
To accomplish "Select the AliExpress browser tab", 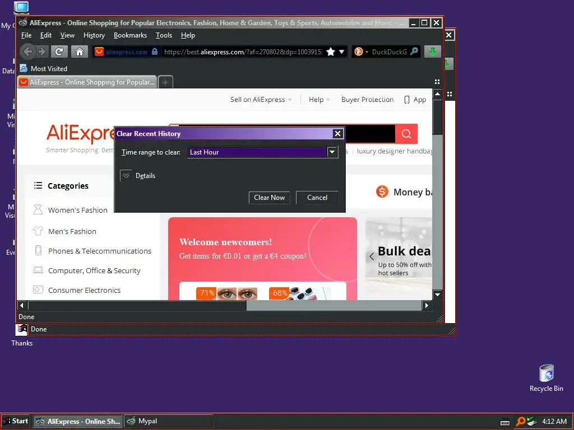I will pos(87,82).
